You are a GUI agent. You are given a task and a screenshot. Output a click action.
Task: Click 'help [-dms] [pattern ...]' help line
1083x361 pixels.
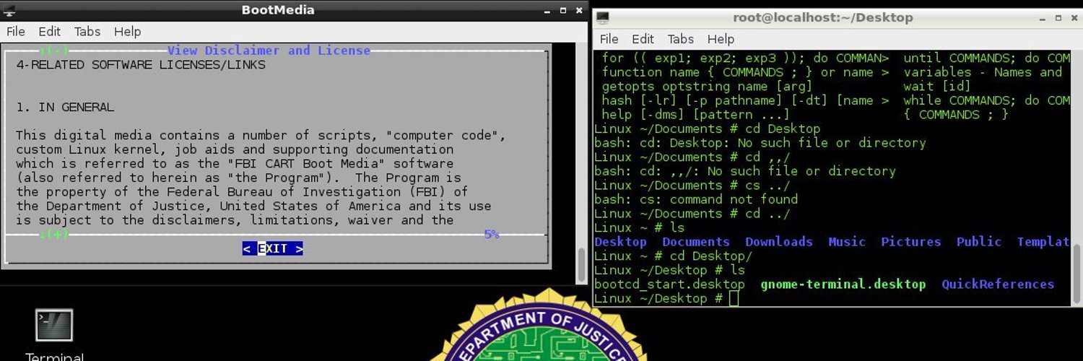click(x=696, y=114)
